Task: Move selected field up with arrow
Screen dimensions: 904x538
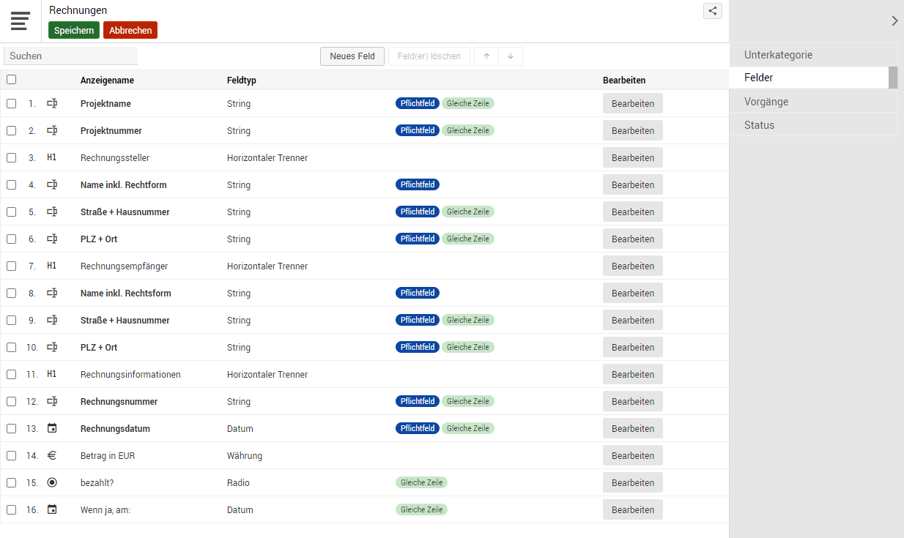Action: (x=486, y=56)
